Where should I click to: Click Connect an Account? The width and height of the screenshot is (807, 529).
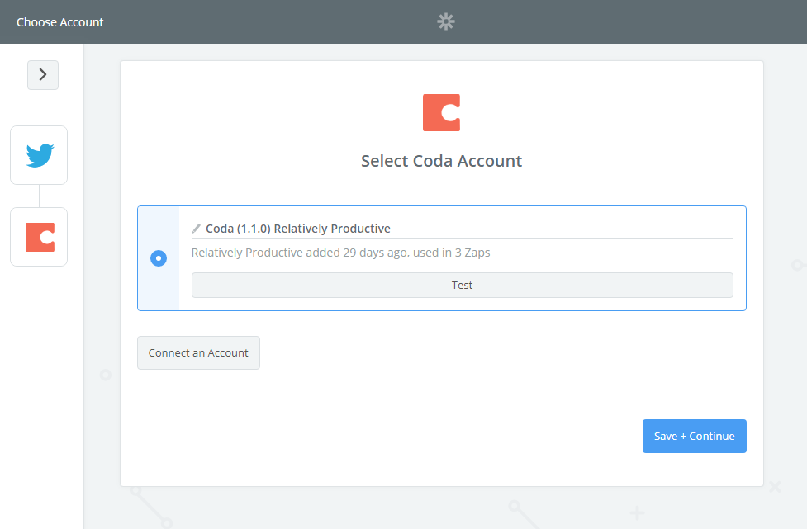point(198,352)
